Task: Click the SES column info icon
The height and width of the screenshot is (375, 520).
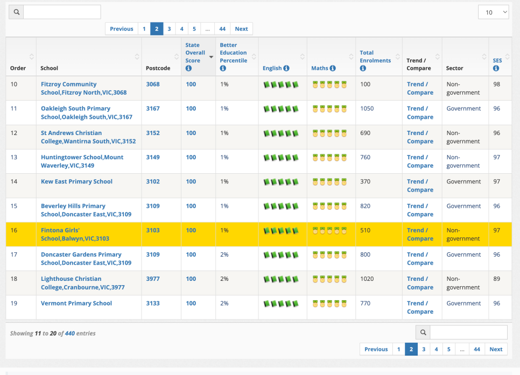Action: pos(496,68)
